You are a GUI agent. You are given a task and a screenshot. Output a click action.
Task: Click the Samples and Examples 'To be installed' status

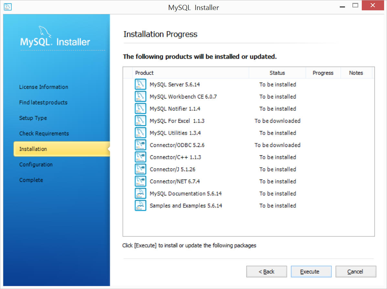278,206
